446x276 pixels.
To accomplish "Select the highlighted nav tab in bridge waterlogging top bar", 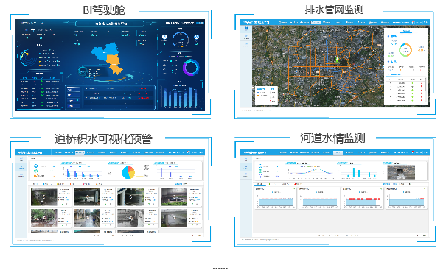I will tap(80, 152).
